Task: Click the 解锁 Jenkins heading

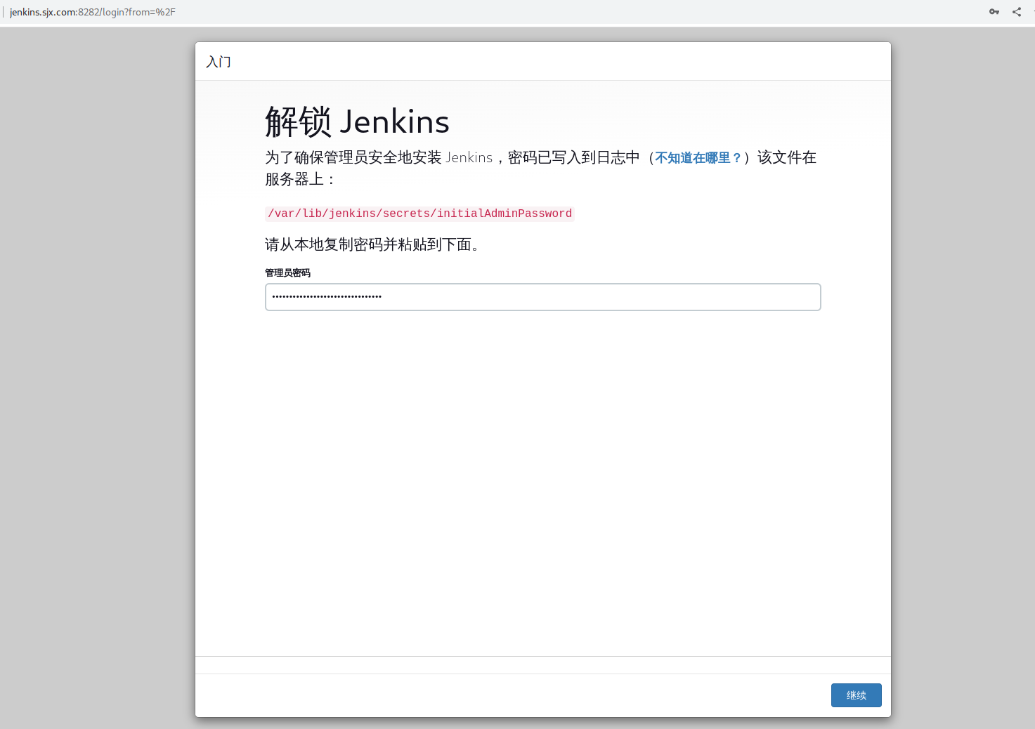Action: [x=357, y=121]
